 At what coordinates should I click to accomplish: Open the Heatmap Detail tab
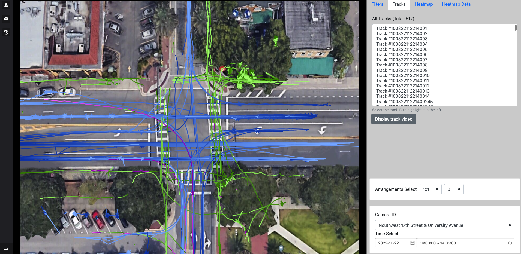pos(457,4)
